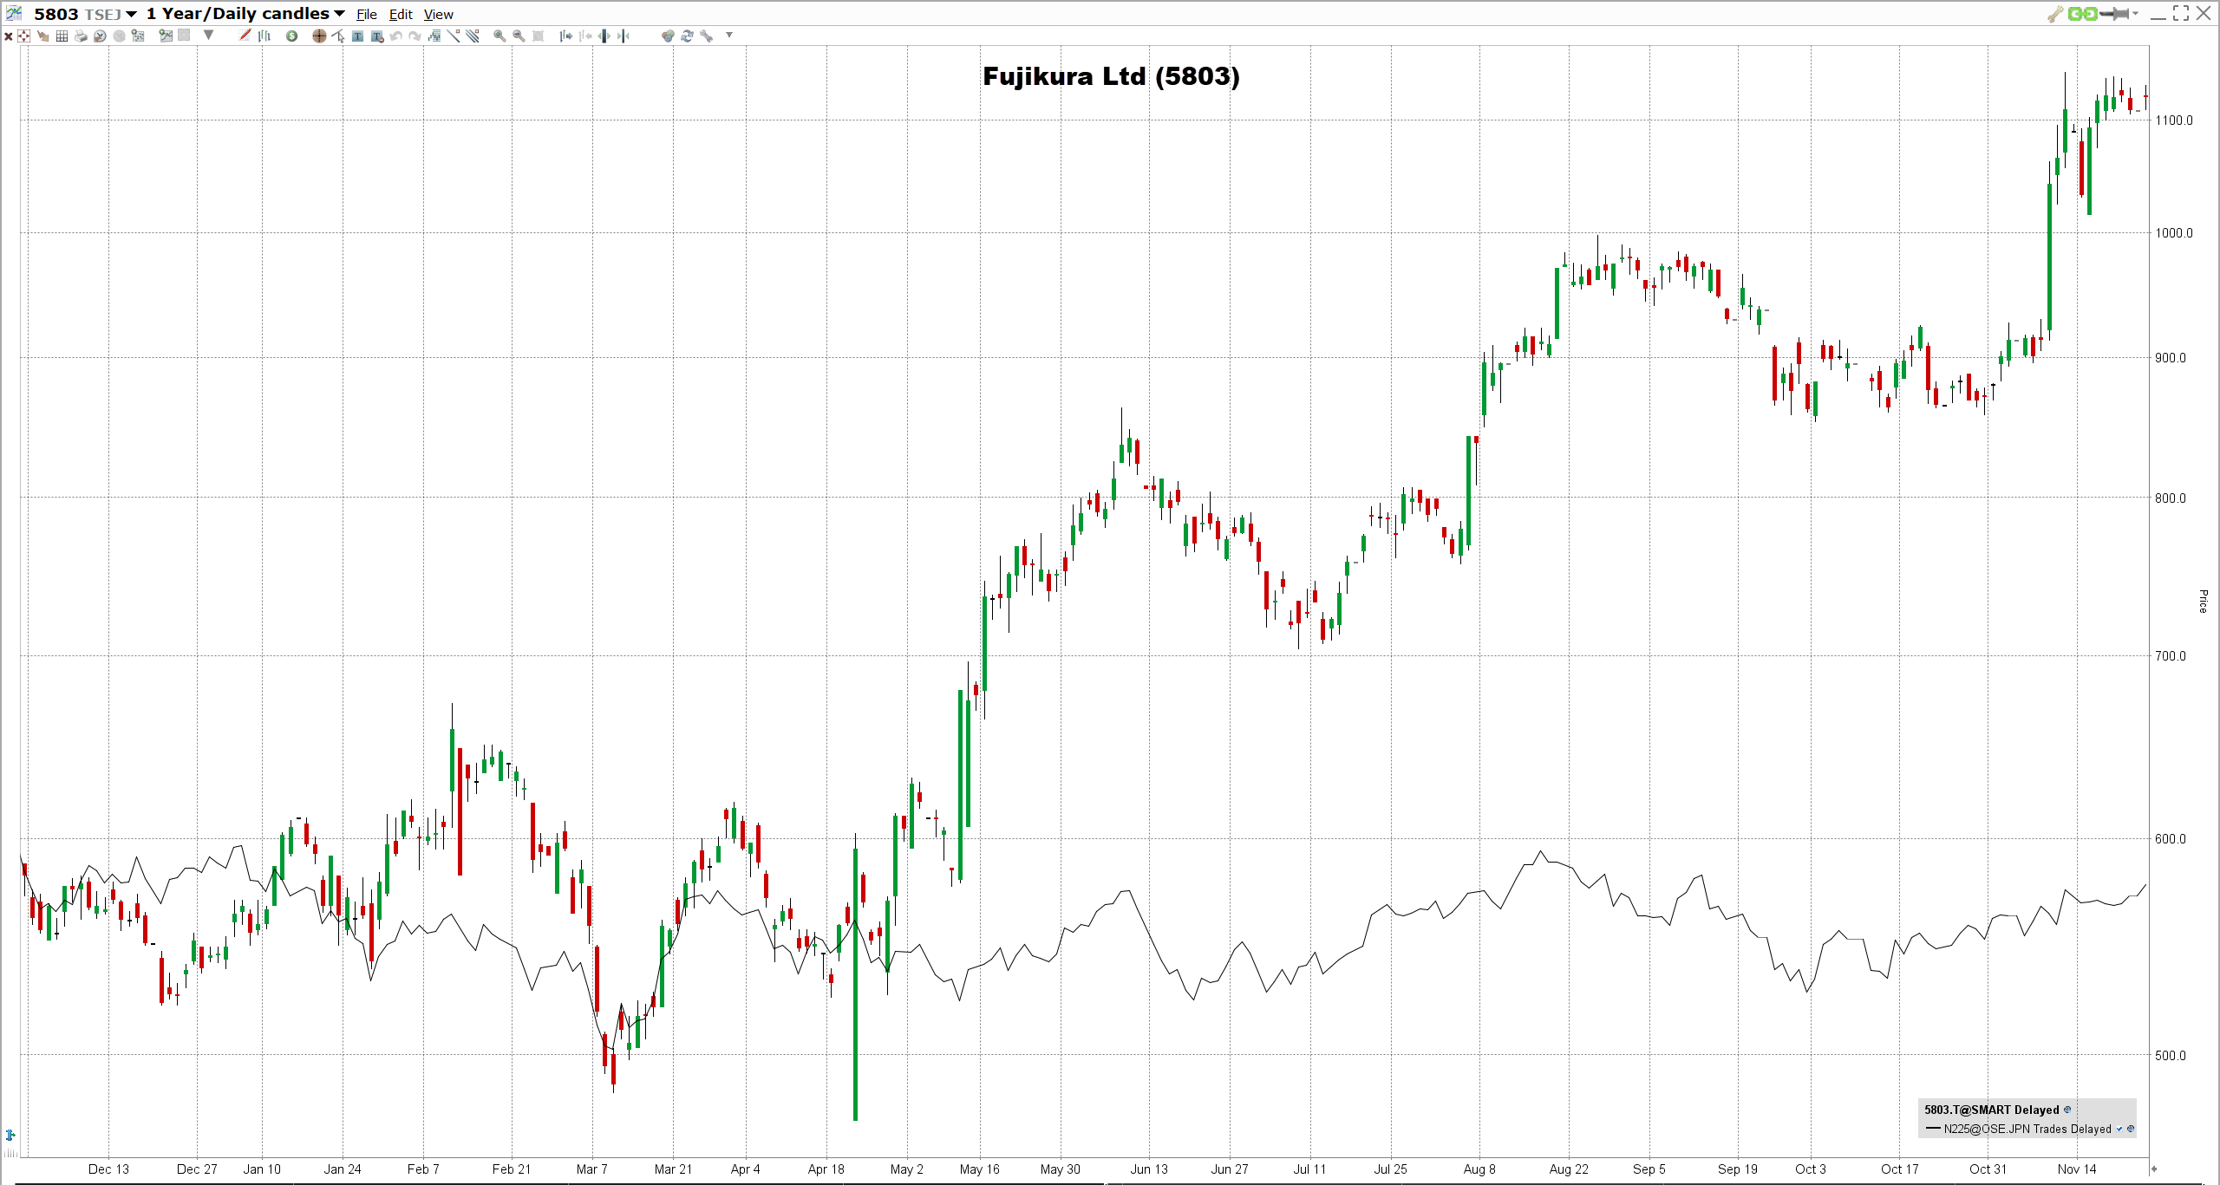Click the undo arrow icon
This screenshot has width=2220, height=1185.
395,36
